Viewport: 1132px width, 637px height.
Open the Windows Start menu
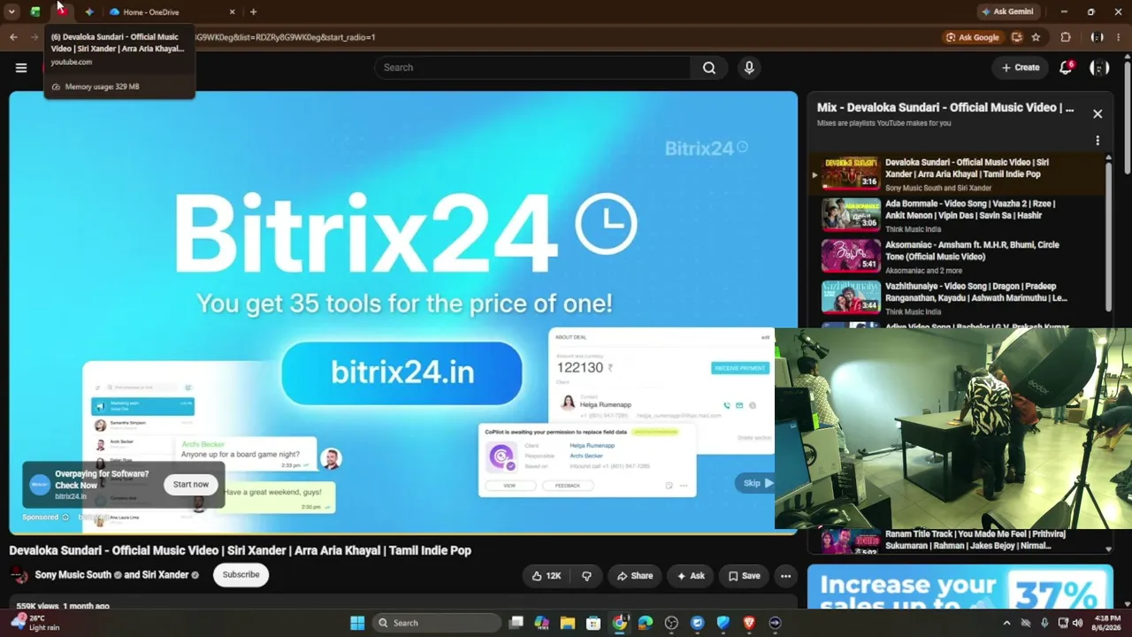point(357,623)
